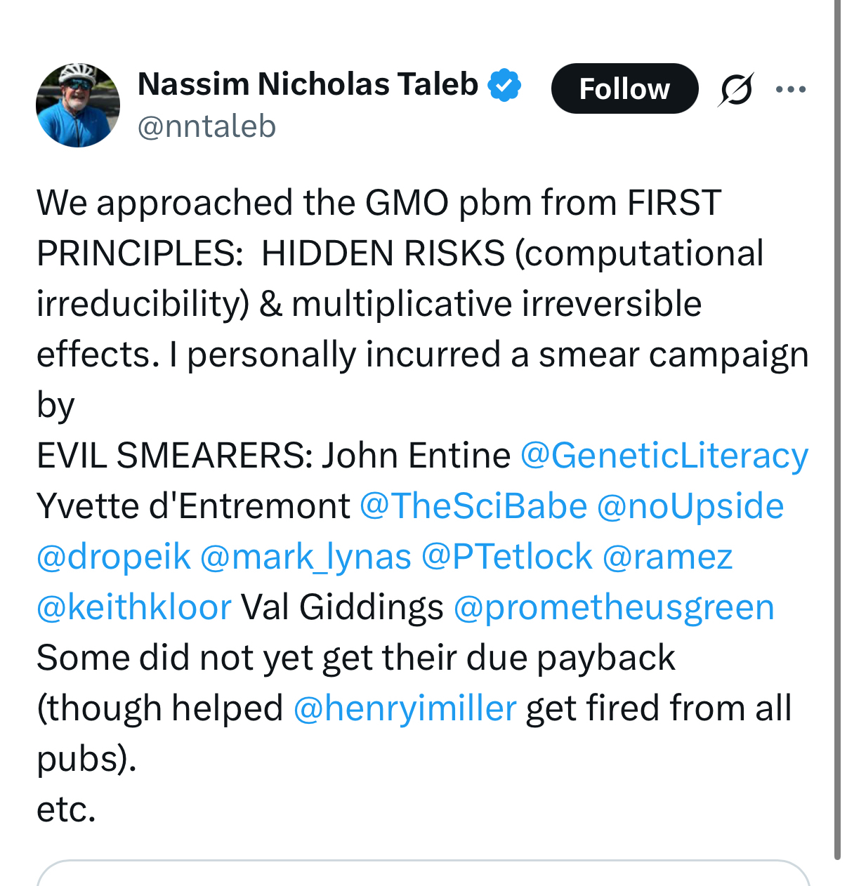847x886 pixels.
Task: Click the Grok slash icon
Action: pyautogui.click(x=736, y=89)
